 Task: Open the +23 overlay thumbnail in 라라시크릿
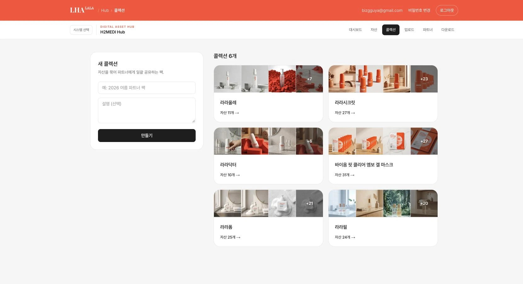click(x=424, y=79)
